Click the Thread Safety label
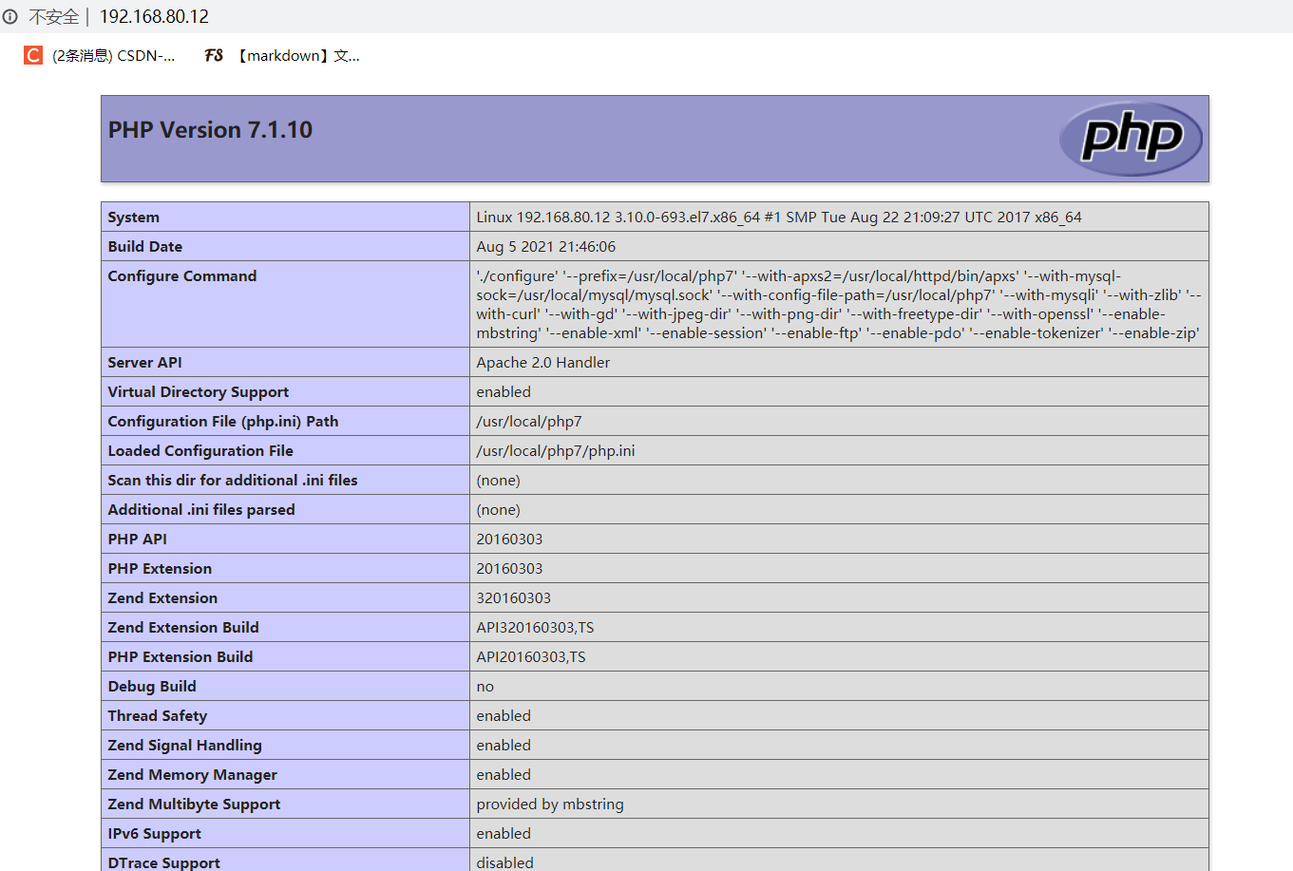 [x=158, y=715]
